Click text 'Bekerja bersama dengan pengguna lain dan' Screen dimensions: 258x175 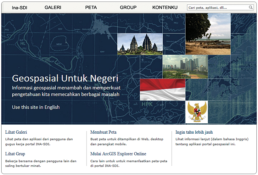[41, 161]
